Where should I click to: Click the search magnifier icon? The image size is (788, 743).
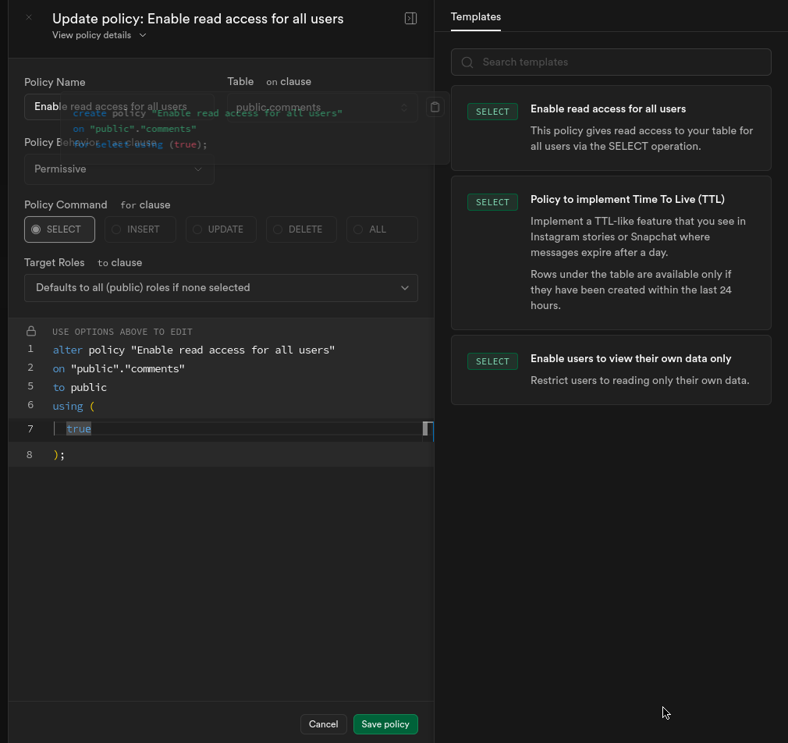467,62
